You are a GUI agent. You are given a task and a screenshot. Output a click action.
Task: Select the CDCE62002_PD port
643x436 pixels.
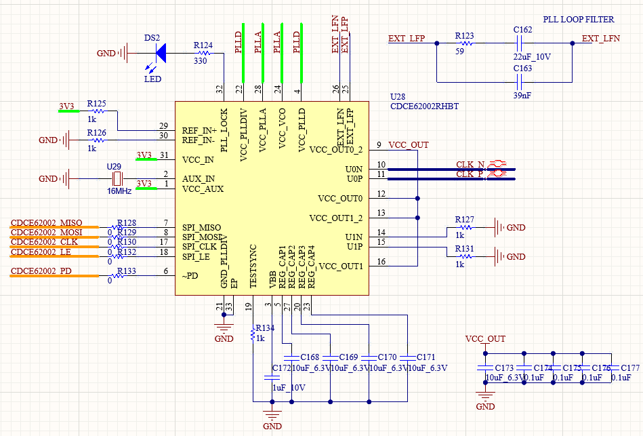[x=54, y=272]
